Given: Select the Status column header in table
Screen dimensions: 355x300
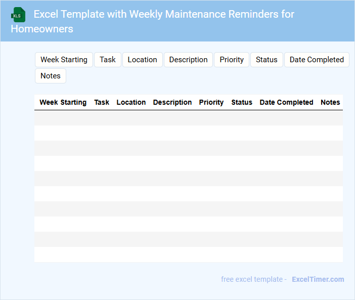Looking at the screenshot, I should [x=242, y=102].
